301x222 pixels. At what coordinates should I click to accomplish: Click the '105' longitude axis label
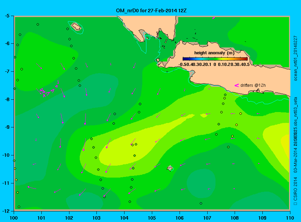coord(152,218)
